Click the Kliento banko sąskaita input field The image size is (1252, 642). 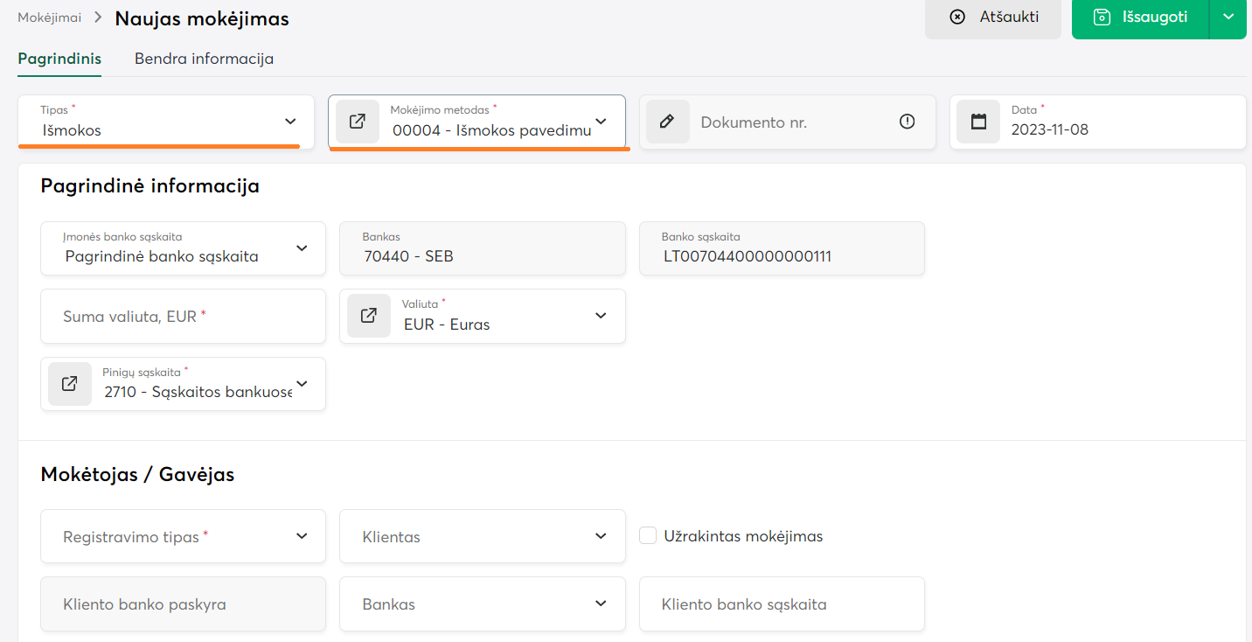(x=782, y=604)
